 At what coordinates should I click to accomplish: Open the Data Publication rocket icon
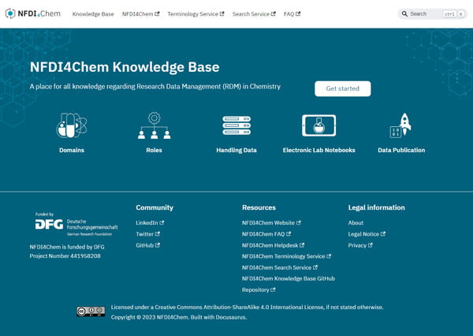(401, 125)
